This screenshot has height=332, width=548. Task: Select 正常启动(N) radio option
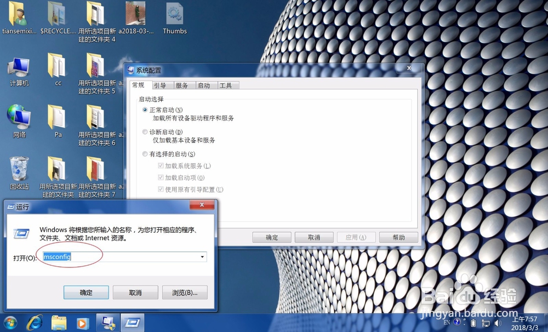click(x=145, y=110)
